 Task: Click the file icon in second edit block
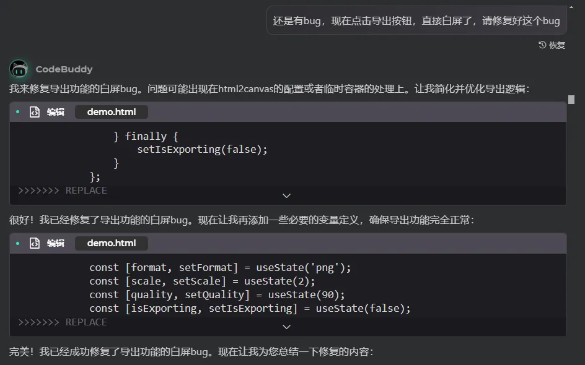(35, 243)
